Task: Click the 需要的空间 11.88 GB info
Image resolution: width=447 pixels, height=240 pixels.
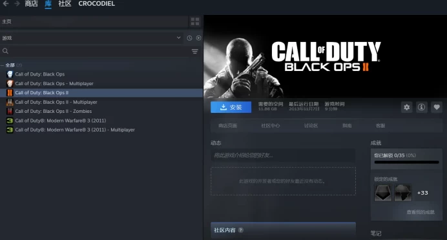Action: coord(271,106)
